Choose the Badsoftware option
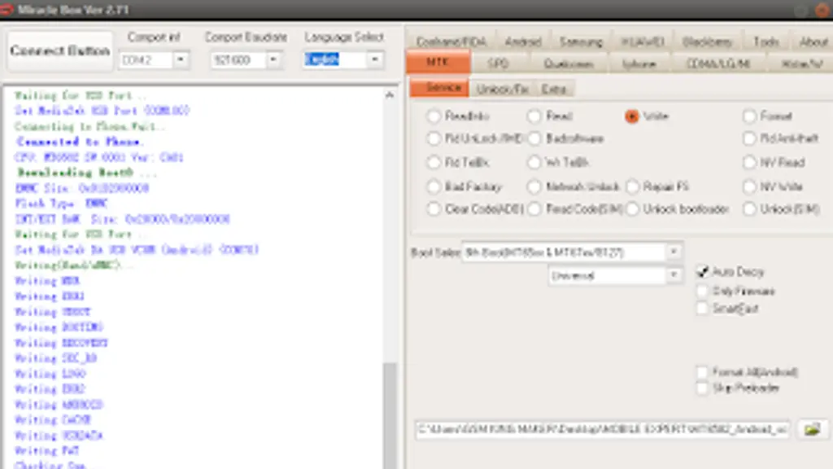 point(534,138)
